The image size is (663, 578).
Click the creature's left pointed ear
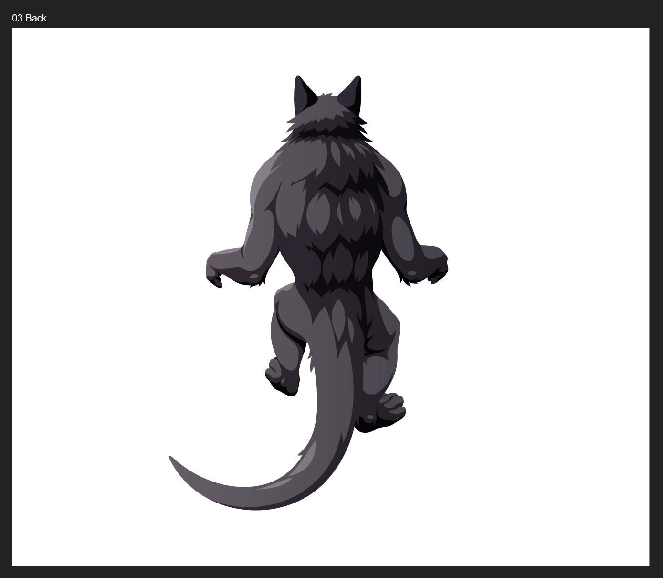coord(303,94)
